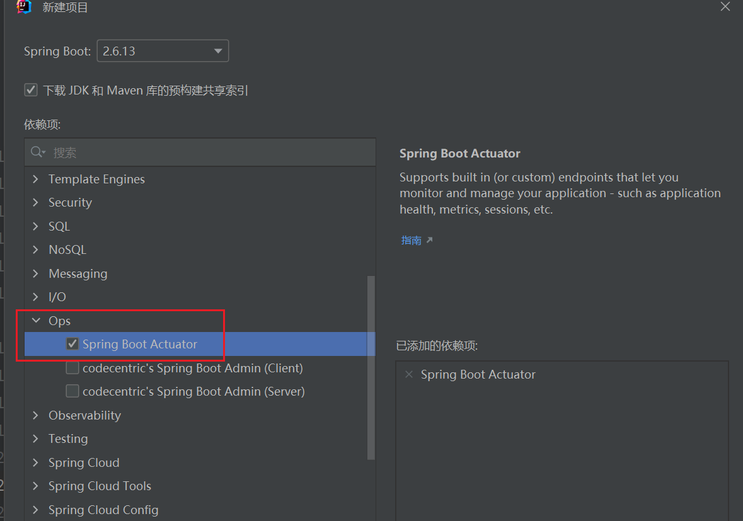Select codecentric's Spring Boot Admin (Server) label
The image size is (743, 521).
(x=193, y=391)
